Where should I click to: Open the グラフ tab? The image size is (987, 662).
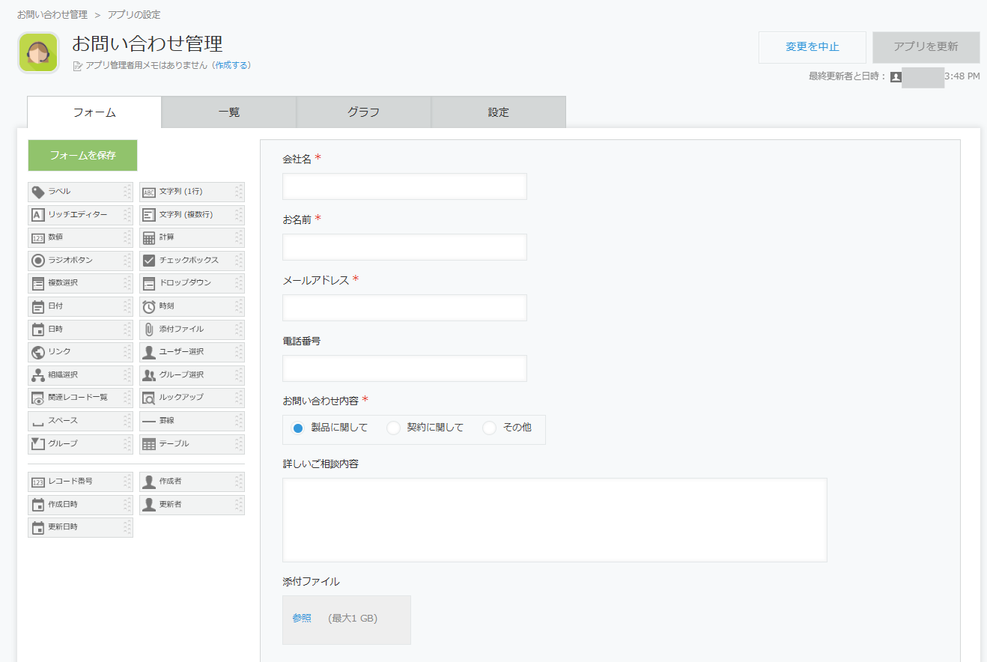363,112
